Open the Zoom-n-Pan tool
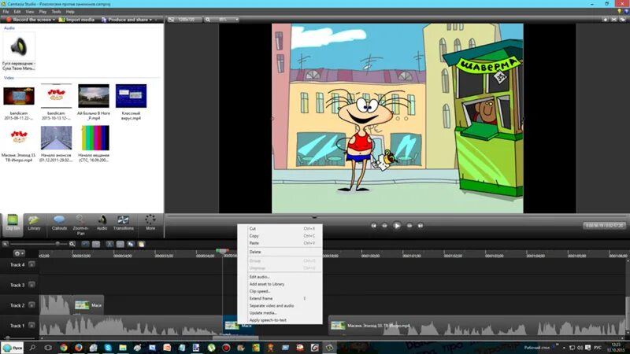 [80, 224]
